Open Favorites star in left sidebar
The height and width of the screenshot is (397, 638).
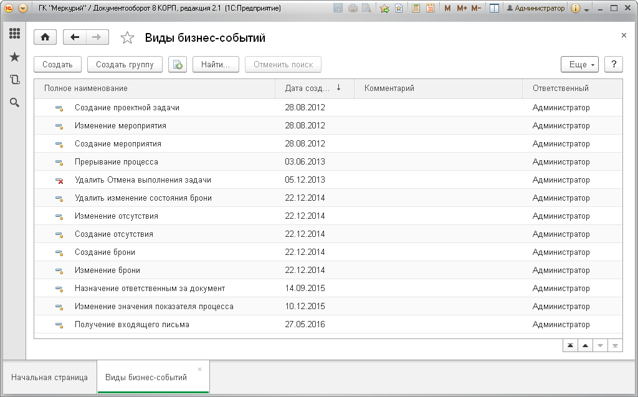point(15,57)
